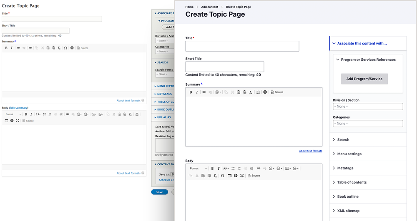
Task: Click Link icon in right form Summary toolbar
Action: (204, 92)
